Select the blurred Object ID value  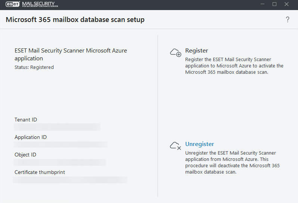click(60, 162)
